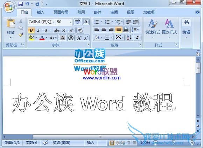Image resolution: width=203 pixels, height=148 pixels.
Task: Align text to the left
Action: (x=97, y=30)
